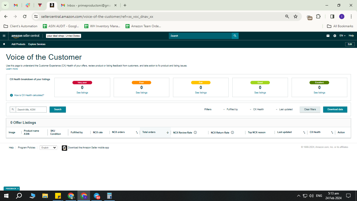Open See listings under Excellent
357x201 pixels.
pyautogui.click(x=319, y=93)
